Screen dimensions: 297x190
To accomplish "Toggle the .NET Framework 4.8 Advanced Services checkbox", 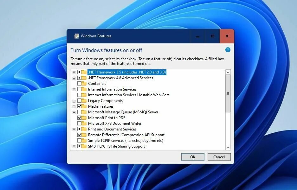I will (79, 78).
